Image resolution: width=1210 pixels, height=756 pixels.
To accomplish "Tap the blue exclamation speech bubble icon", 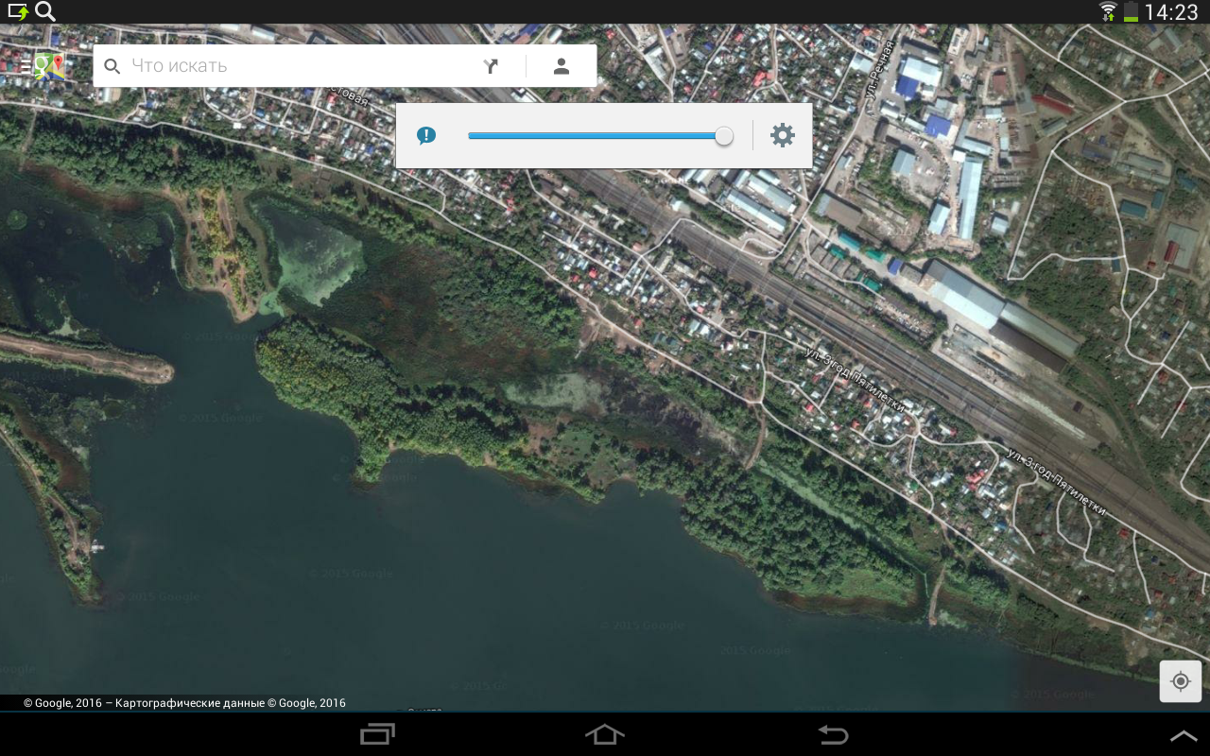I will point(426,135).
